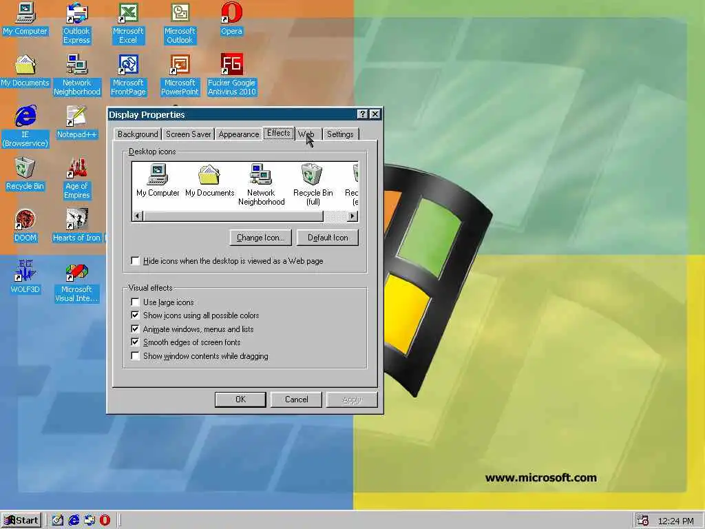Launch Microsoft FrontPage shortcut
705x529 pixels.
128,75
